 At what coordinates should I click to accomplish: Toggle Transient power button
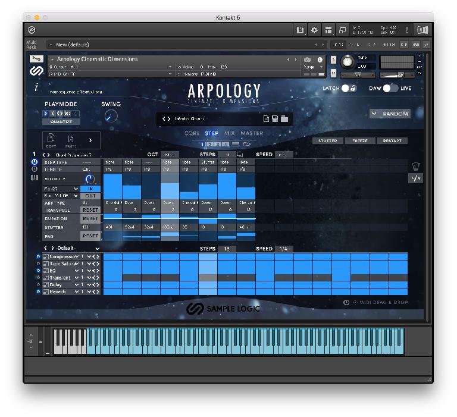coord(38,277)
